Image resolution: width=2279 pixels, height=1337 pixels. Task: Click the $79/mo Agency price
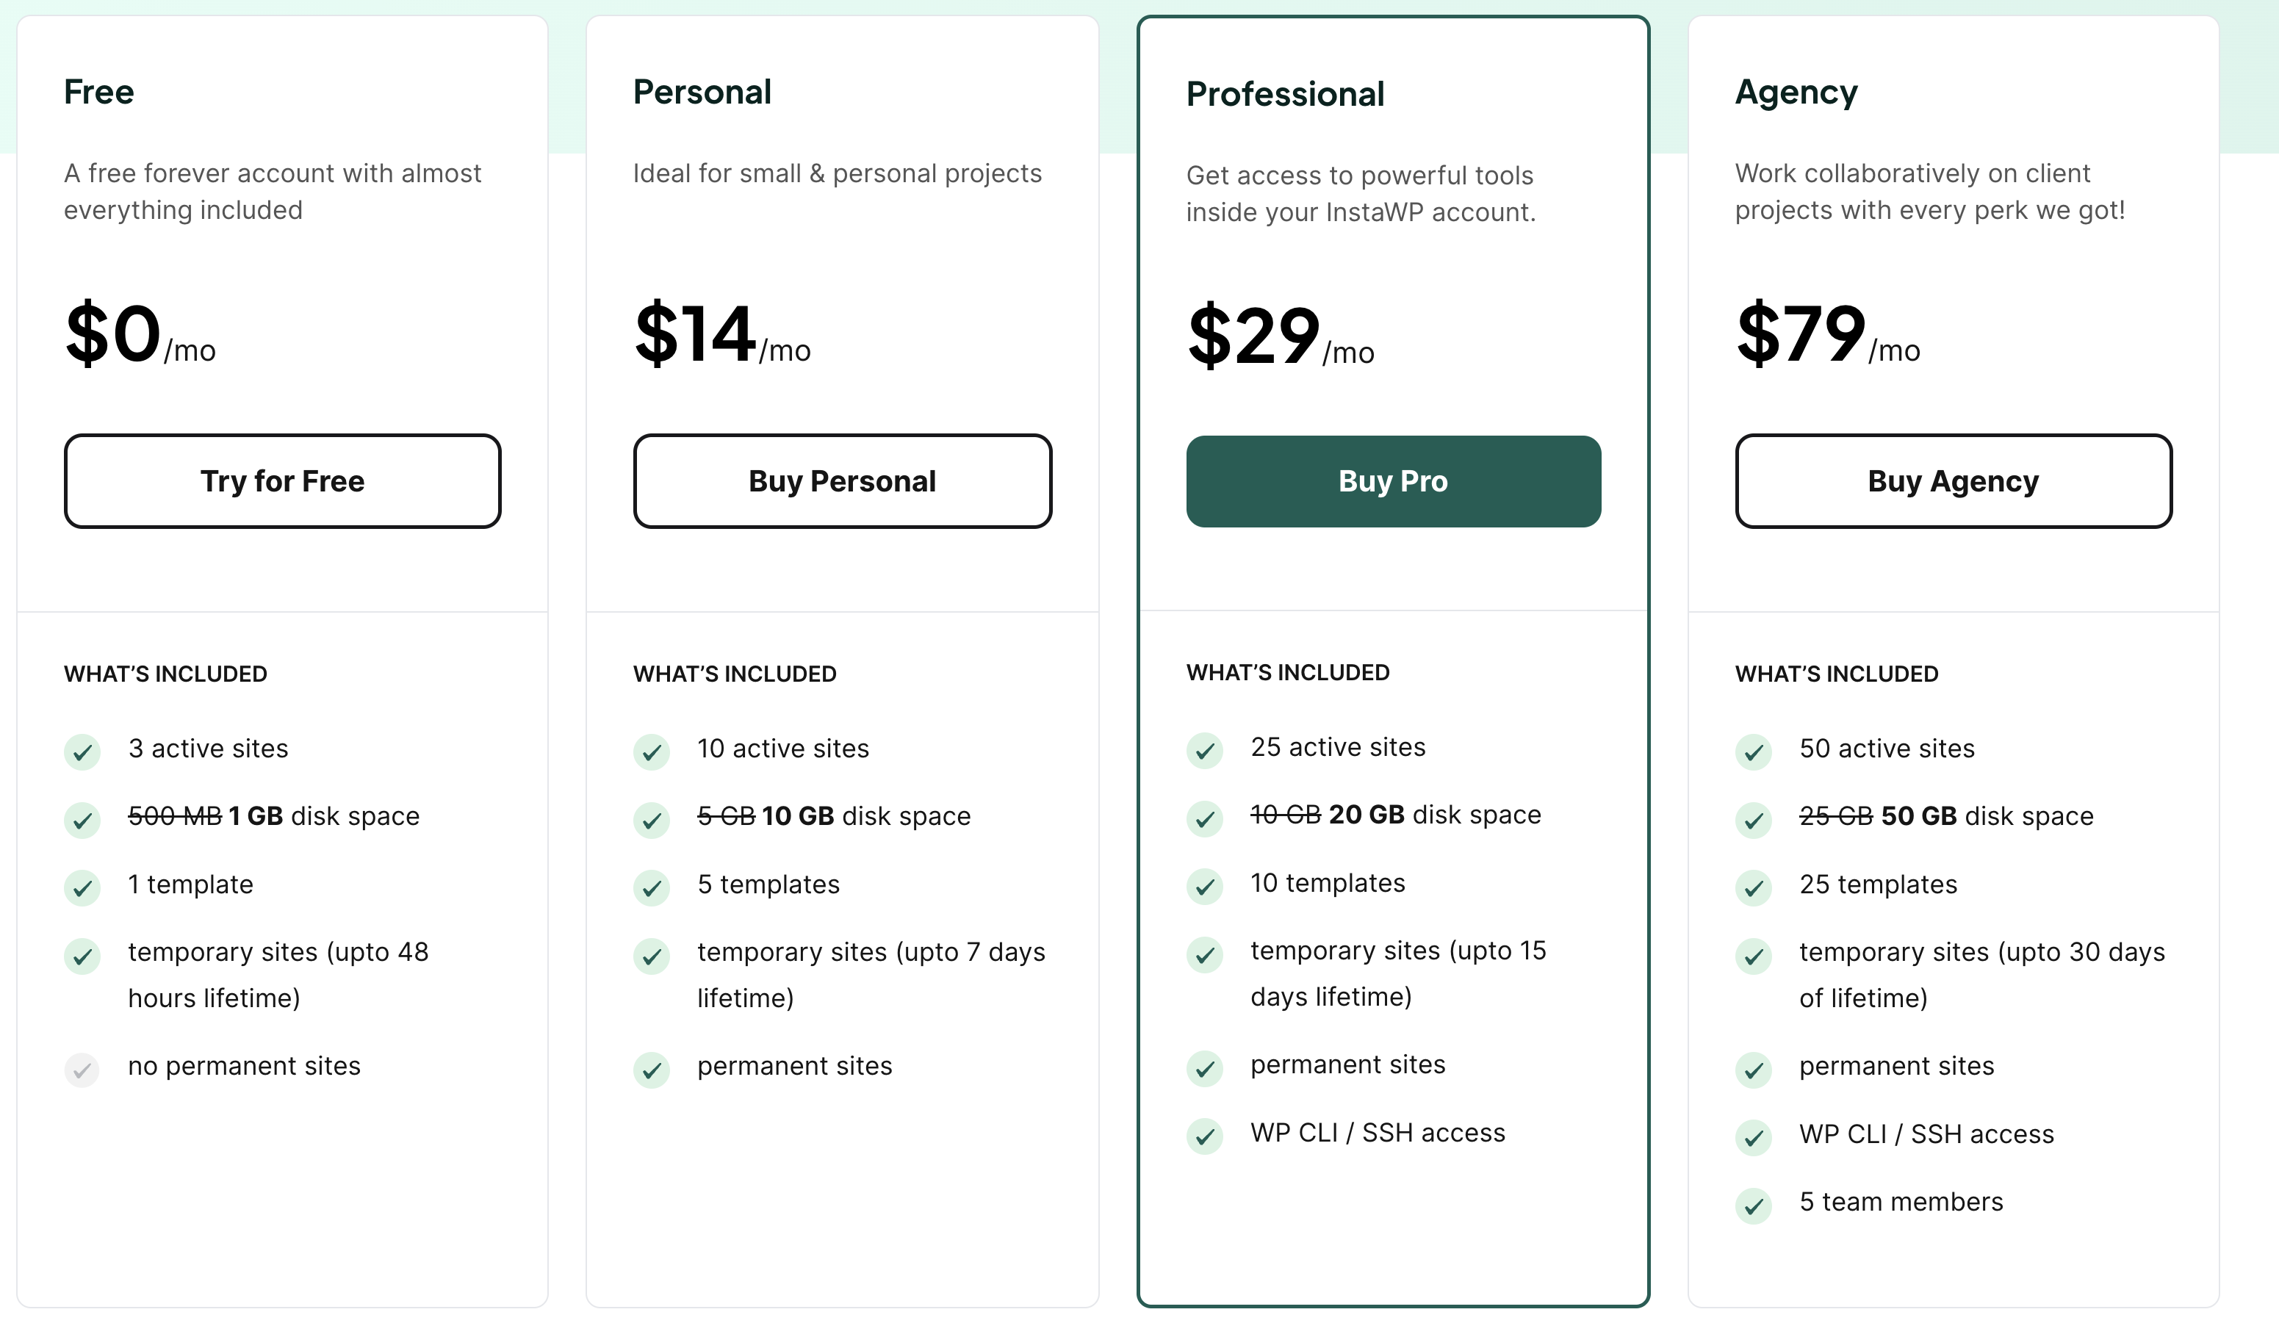coord(1827,334)
